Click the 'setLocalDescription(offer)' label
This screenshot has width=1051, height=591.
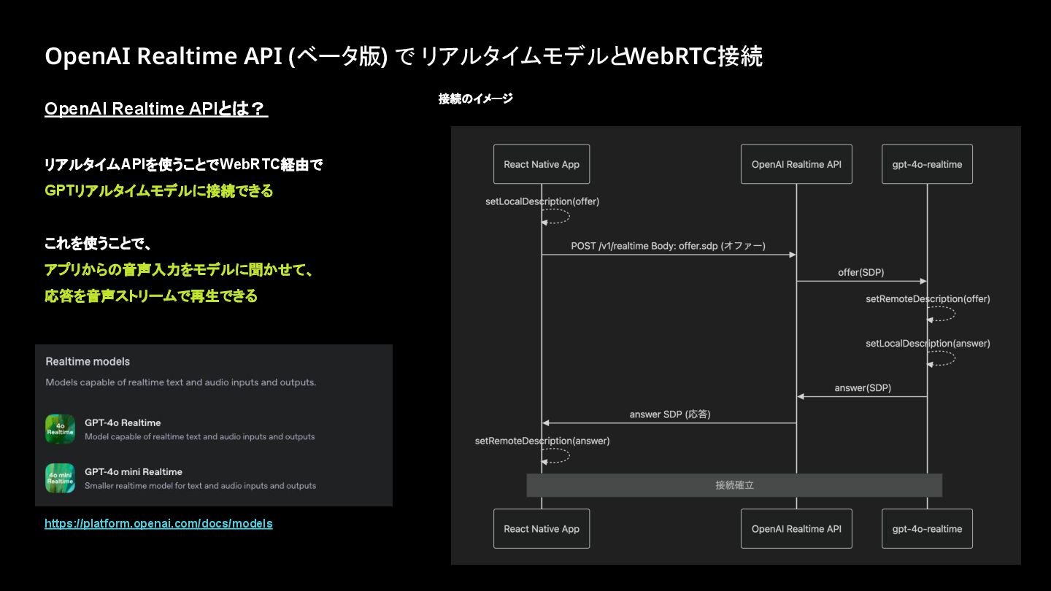[542, 201]
